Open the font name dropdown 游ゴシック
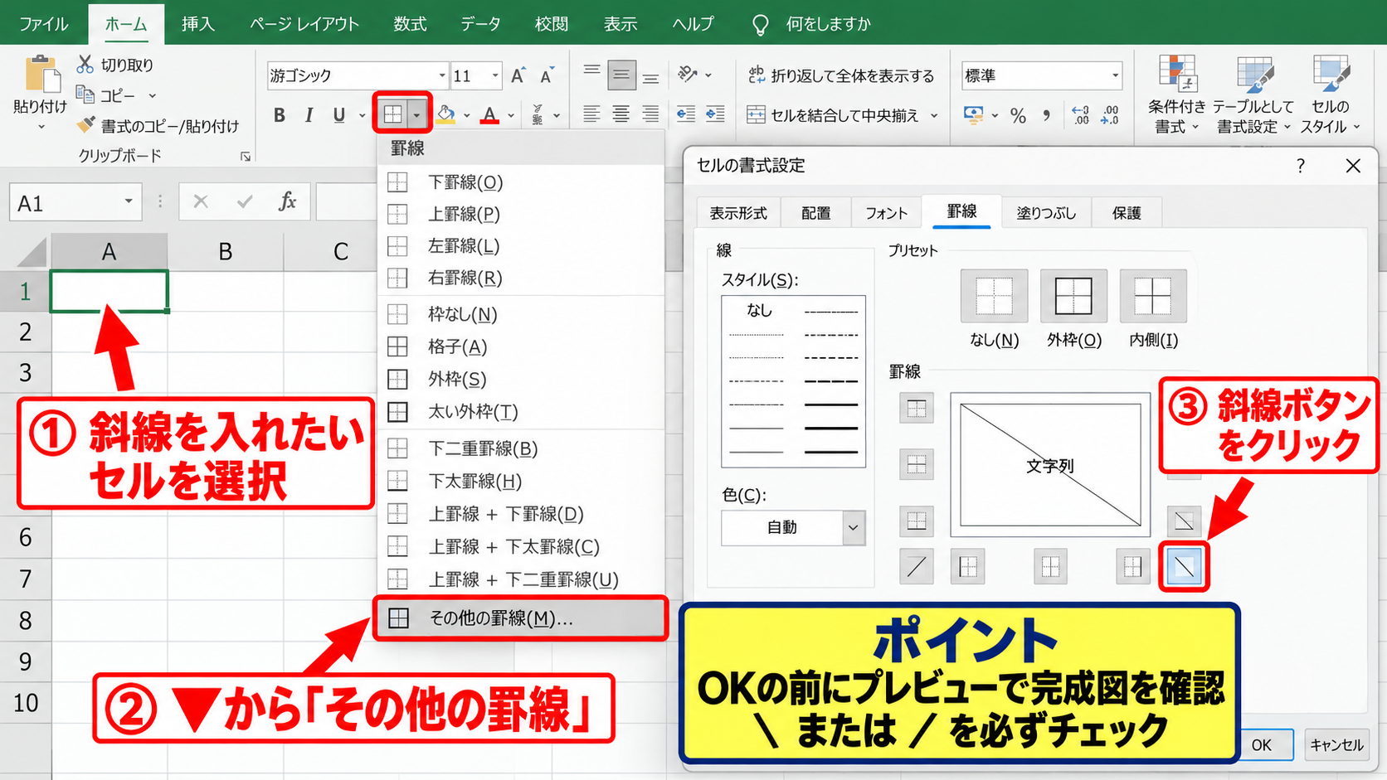The height and width of the screenshot is (780, 1387). point(442,75)
